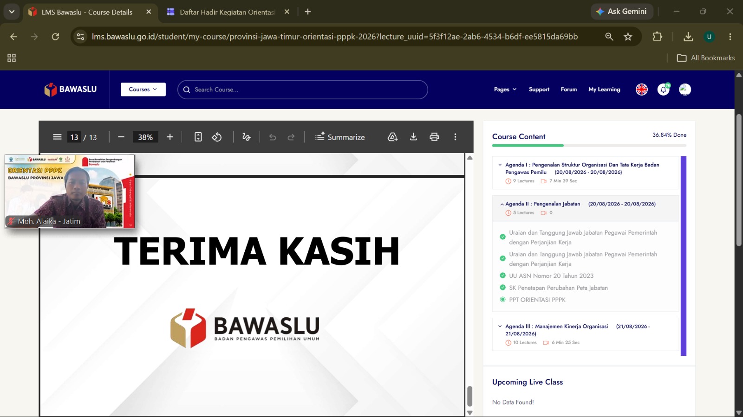This screenshot has width=743, height=417.
Task: Redo the PDF annotation
Action: click(x=291, y=137)
